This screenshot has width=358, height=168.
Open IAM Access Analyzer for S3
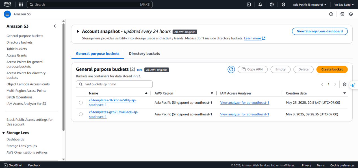pos(26,104)
